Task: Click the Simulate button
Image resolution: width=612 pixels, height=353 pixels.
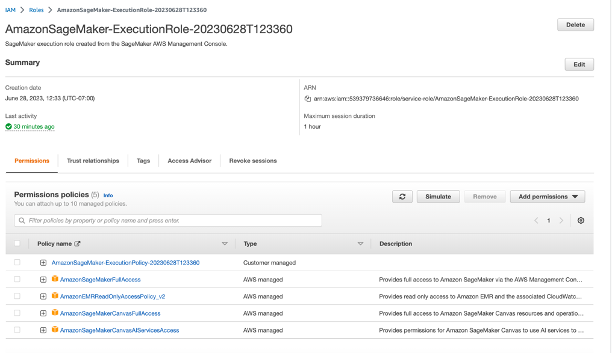Action: point(438,197)
